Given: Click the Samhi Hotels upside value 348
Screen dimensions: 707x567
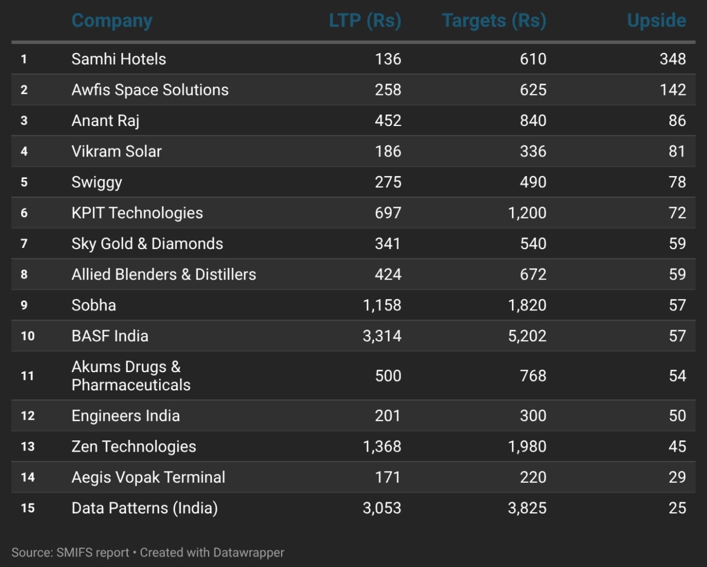Looking at the screenshot, I should click(673, 59).
